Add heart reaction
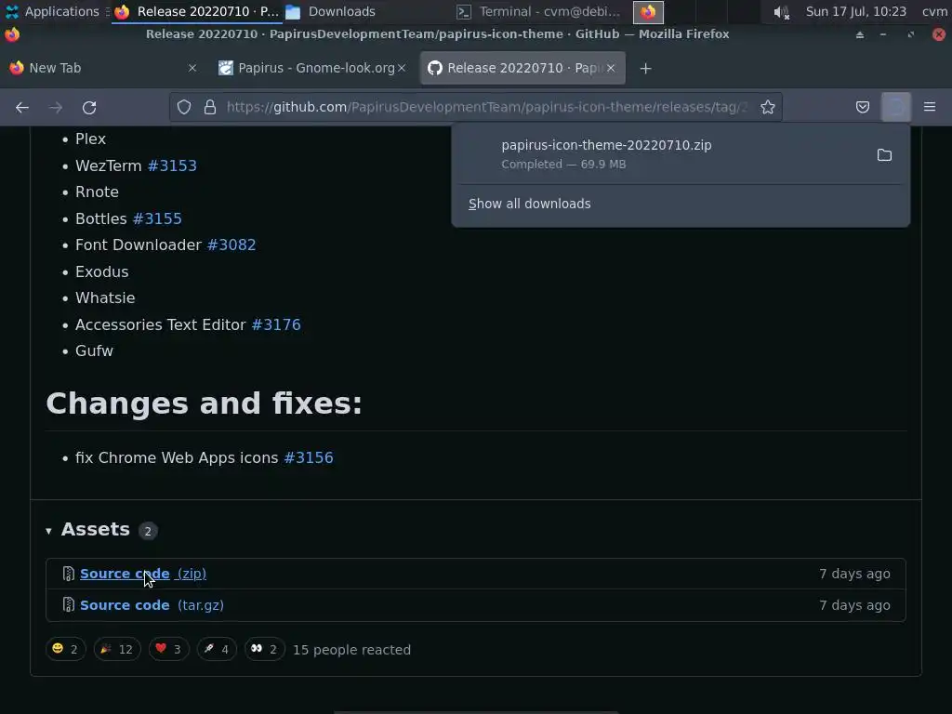 pyautogui.click(x=169, y=649)
